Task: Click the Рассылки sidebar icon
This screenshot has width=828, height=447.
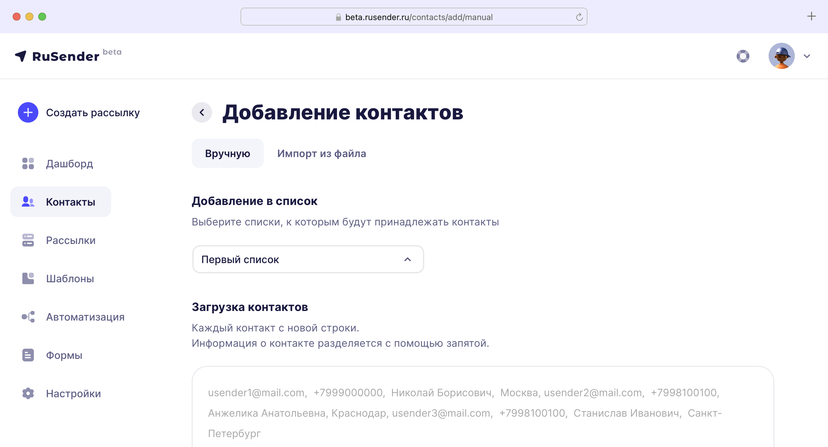Action: 28,240
